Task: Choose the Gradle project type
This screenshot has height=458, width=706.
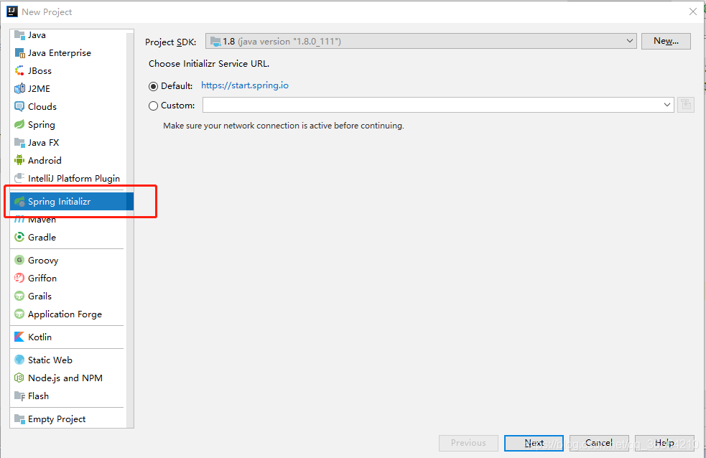Action: (68, 237)
